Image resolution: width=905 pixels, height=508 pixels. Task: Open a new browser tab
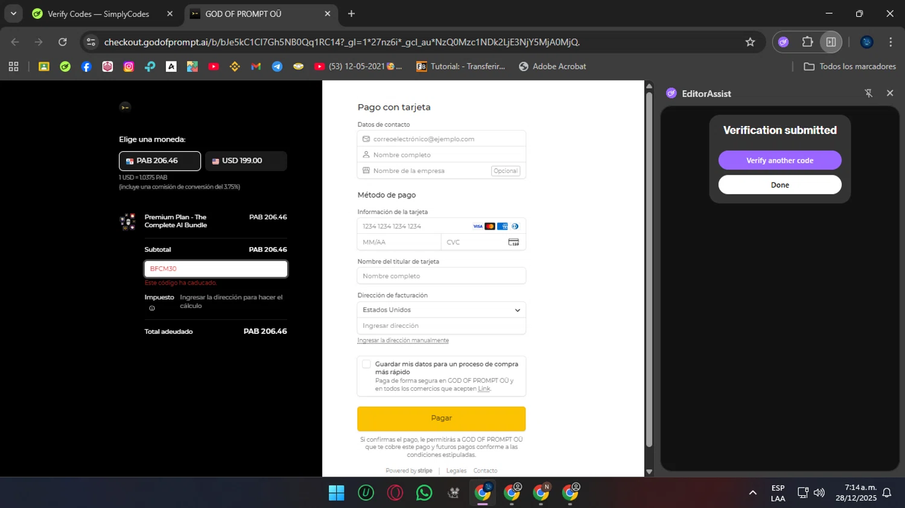(x=351, y=14)
